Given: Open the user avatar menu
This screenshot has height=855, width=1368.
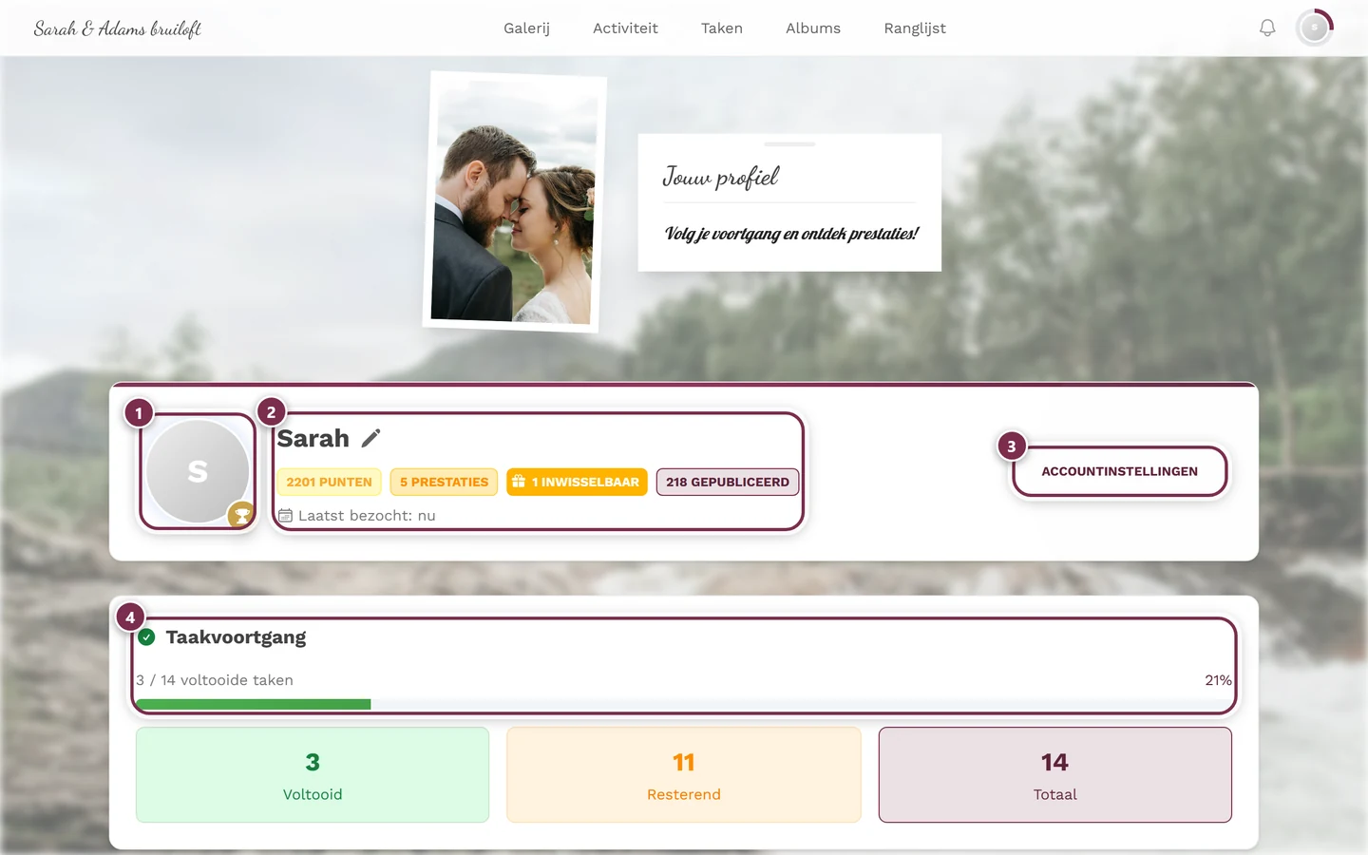Looking at the screenshot, I should [x=1315, y=28].
